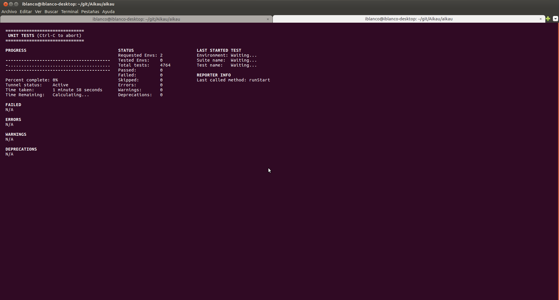Click Time Remaining Calculating... value

(x=71, y=95)
